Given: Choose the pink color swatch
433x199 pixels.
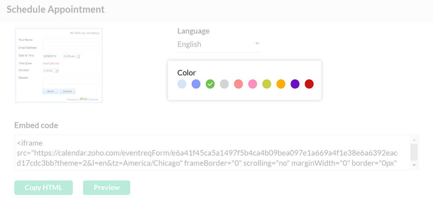Looking at the screenshot, I should pyautogui.click(x=252, y=84).
